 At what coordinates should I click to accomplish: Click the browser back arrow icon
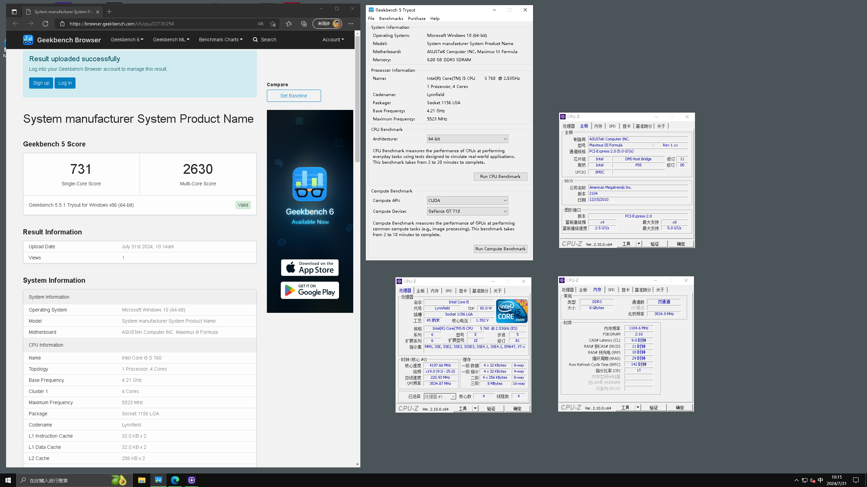coord(15,24)
